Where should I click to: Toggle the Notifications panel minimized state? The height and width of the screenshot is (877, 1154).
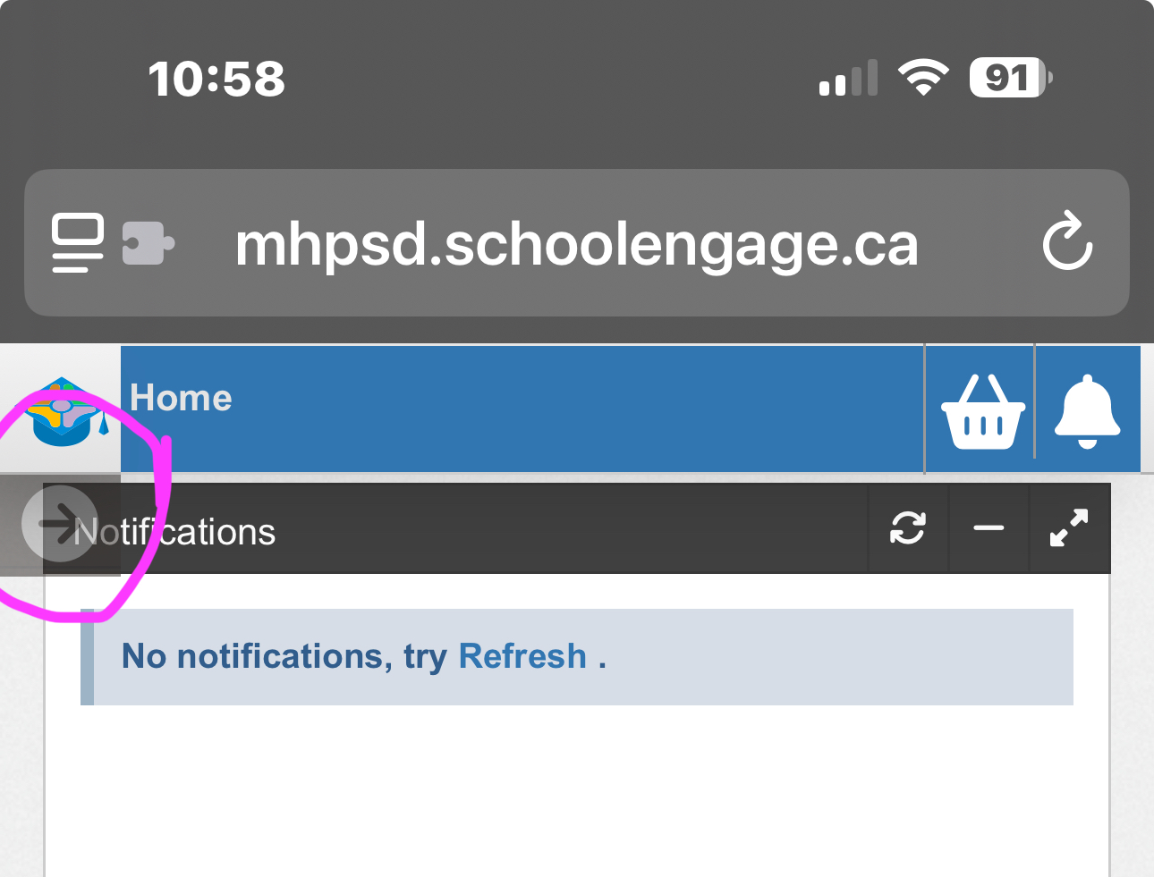click(x=989, y=528)
